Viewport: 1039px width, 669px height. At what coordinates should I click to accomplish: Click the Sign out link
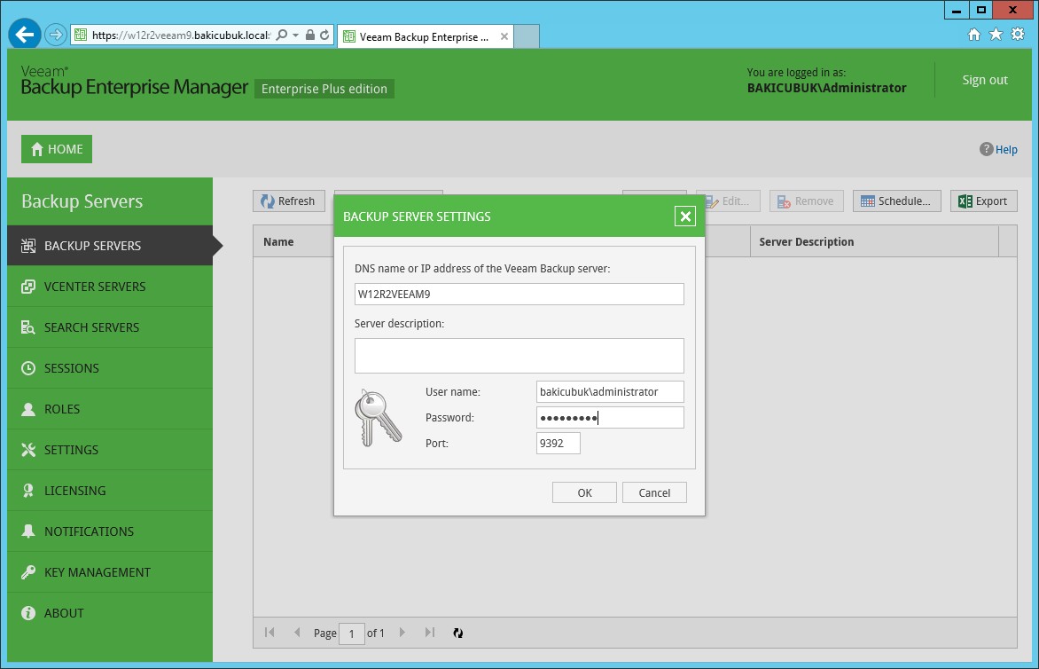pos(985,80)
